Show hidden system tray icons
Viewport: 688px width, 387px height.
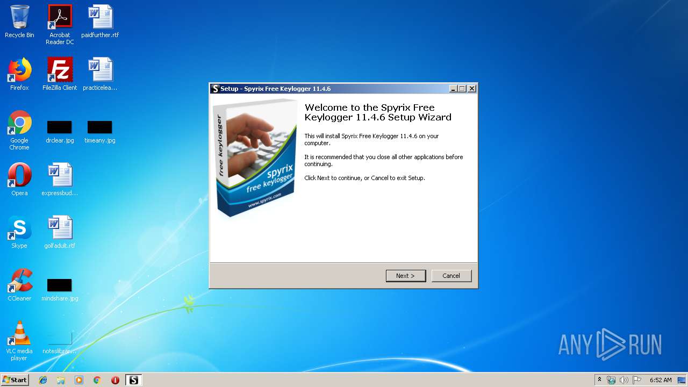tap(599, 379)
